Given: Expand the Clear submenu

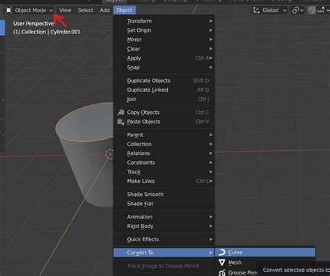Looking at the screenshot, I should click(x=164, y=49).
